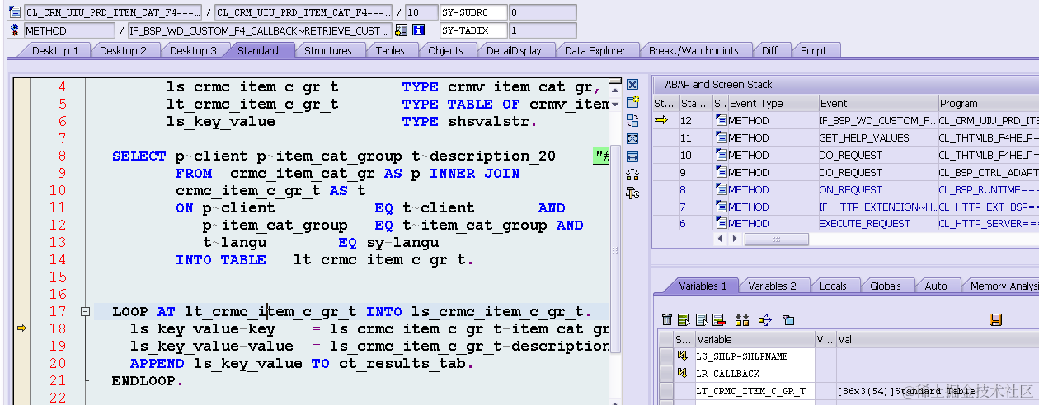This screenshot has height=405, width=1039.
Task: Click the navigation icon left of the info icon
Action: point(402,30)
